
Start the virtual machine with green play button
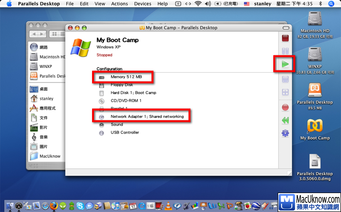click(x=285, y=64)
